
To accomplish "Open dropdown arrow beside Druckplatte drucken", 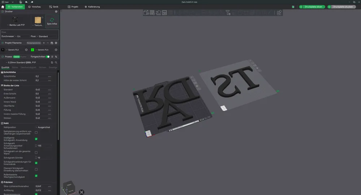I will (x=329, y=7).
